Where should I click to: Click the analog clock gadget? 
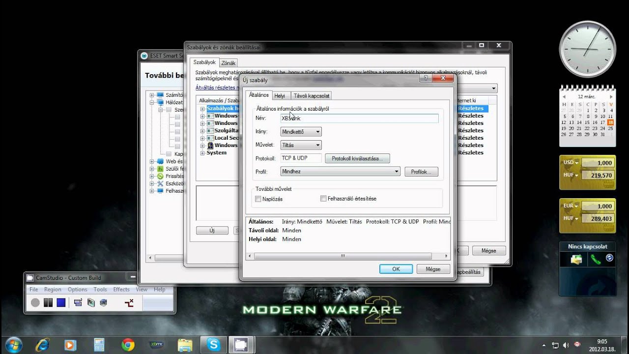[x=588, y=49]
